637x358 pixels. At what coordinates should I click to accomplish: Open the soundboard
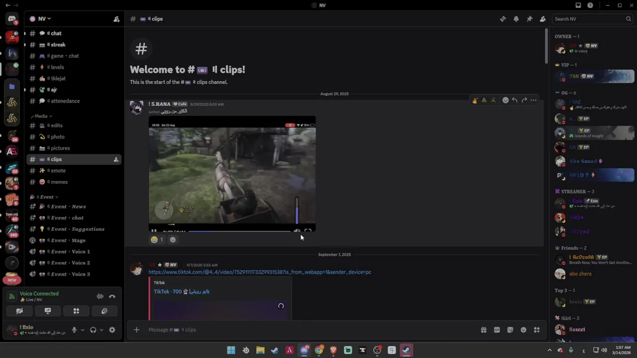click(105, 311)
